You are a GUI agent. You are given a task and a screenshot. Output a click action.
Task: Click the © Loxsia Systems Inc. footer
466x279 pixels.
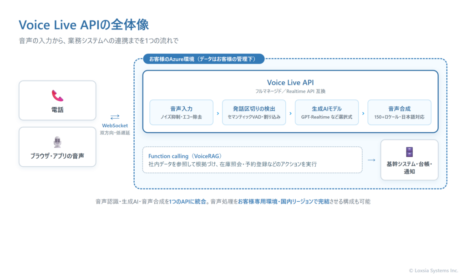coord(433,270)
